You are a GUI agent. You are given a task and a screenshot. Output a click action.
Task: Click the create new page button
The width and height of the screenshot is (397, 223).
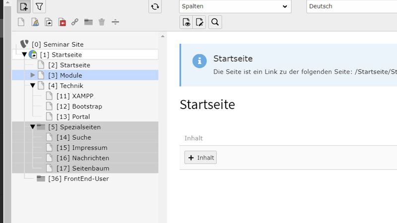coord(23,6)
